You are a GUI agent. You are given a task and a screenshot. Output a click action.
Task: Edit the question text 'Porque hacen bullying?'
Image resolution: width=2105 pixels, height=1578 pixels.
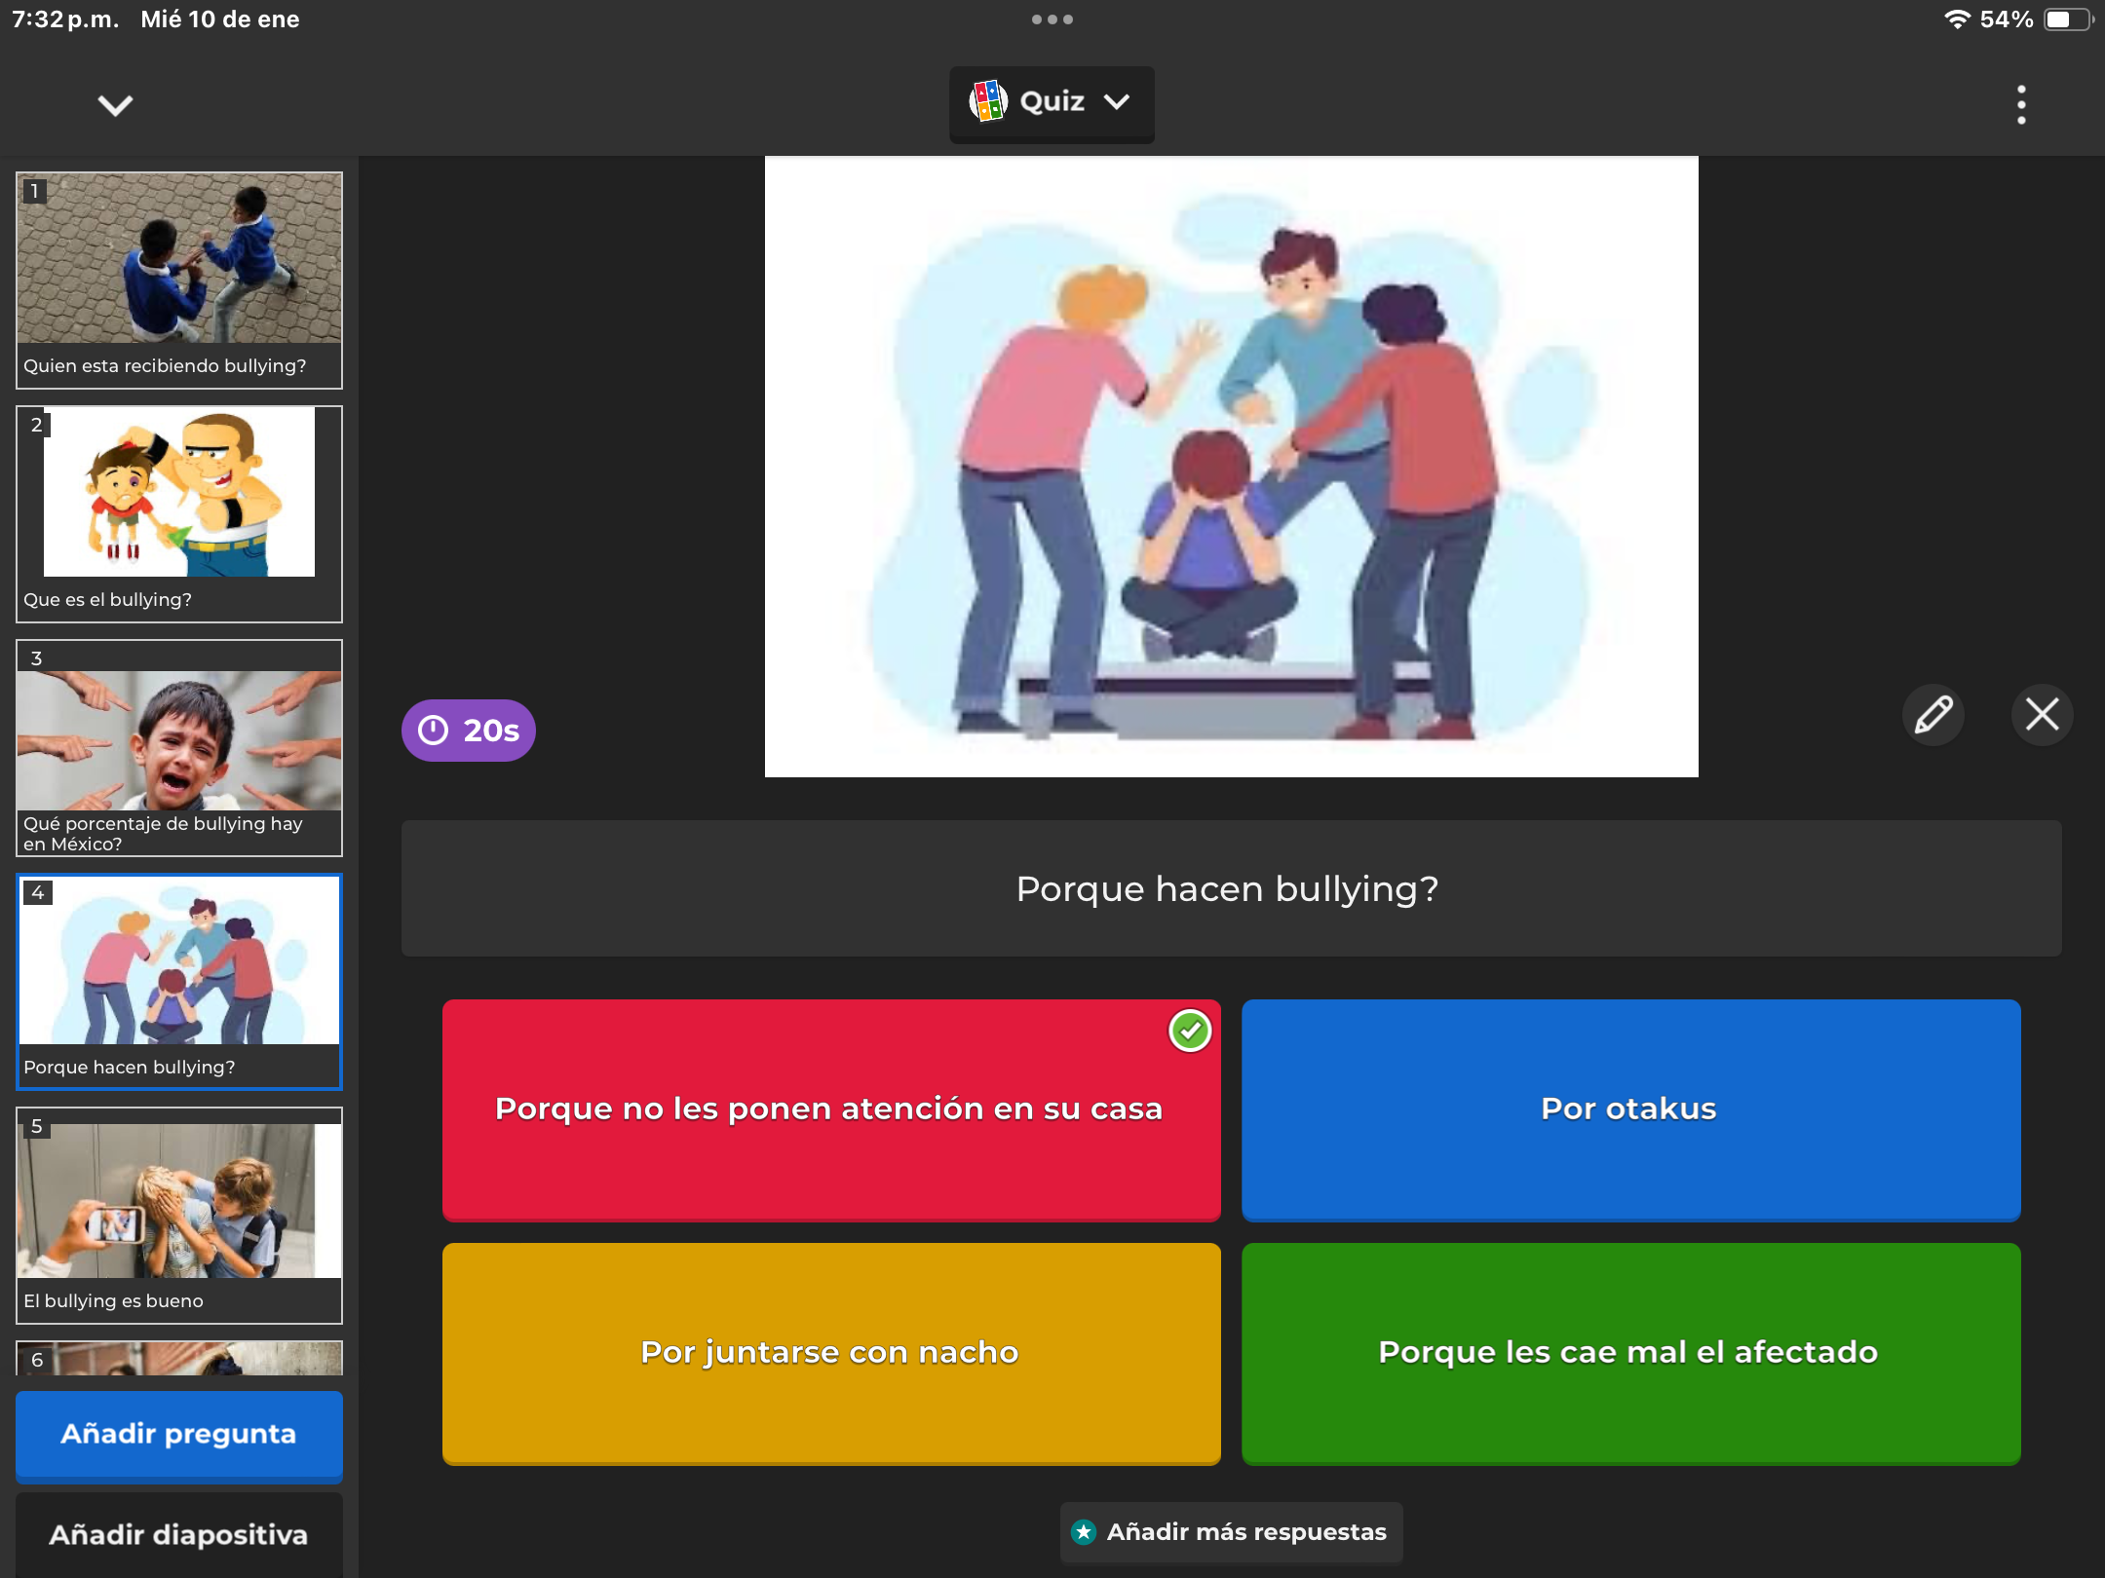[x=1230, y=888]
